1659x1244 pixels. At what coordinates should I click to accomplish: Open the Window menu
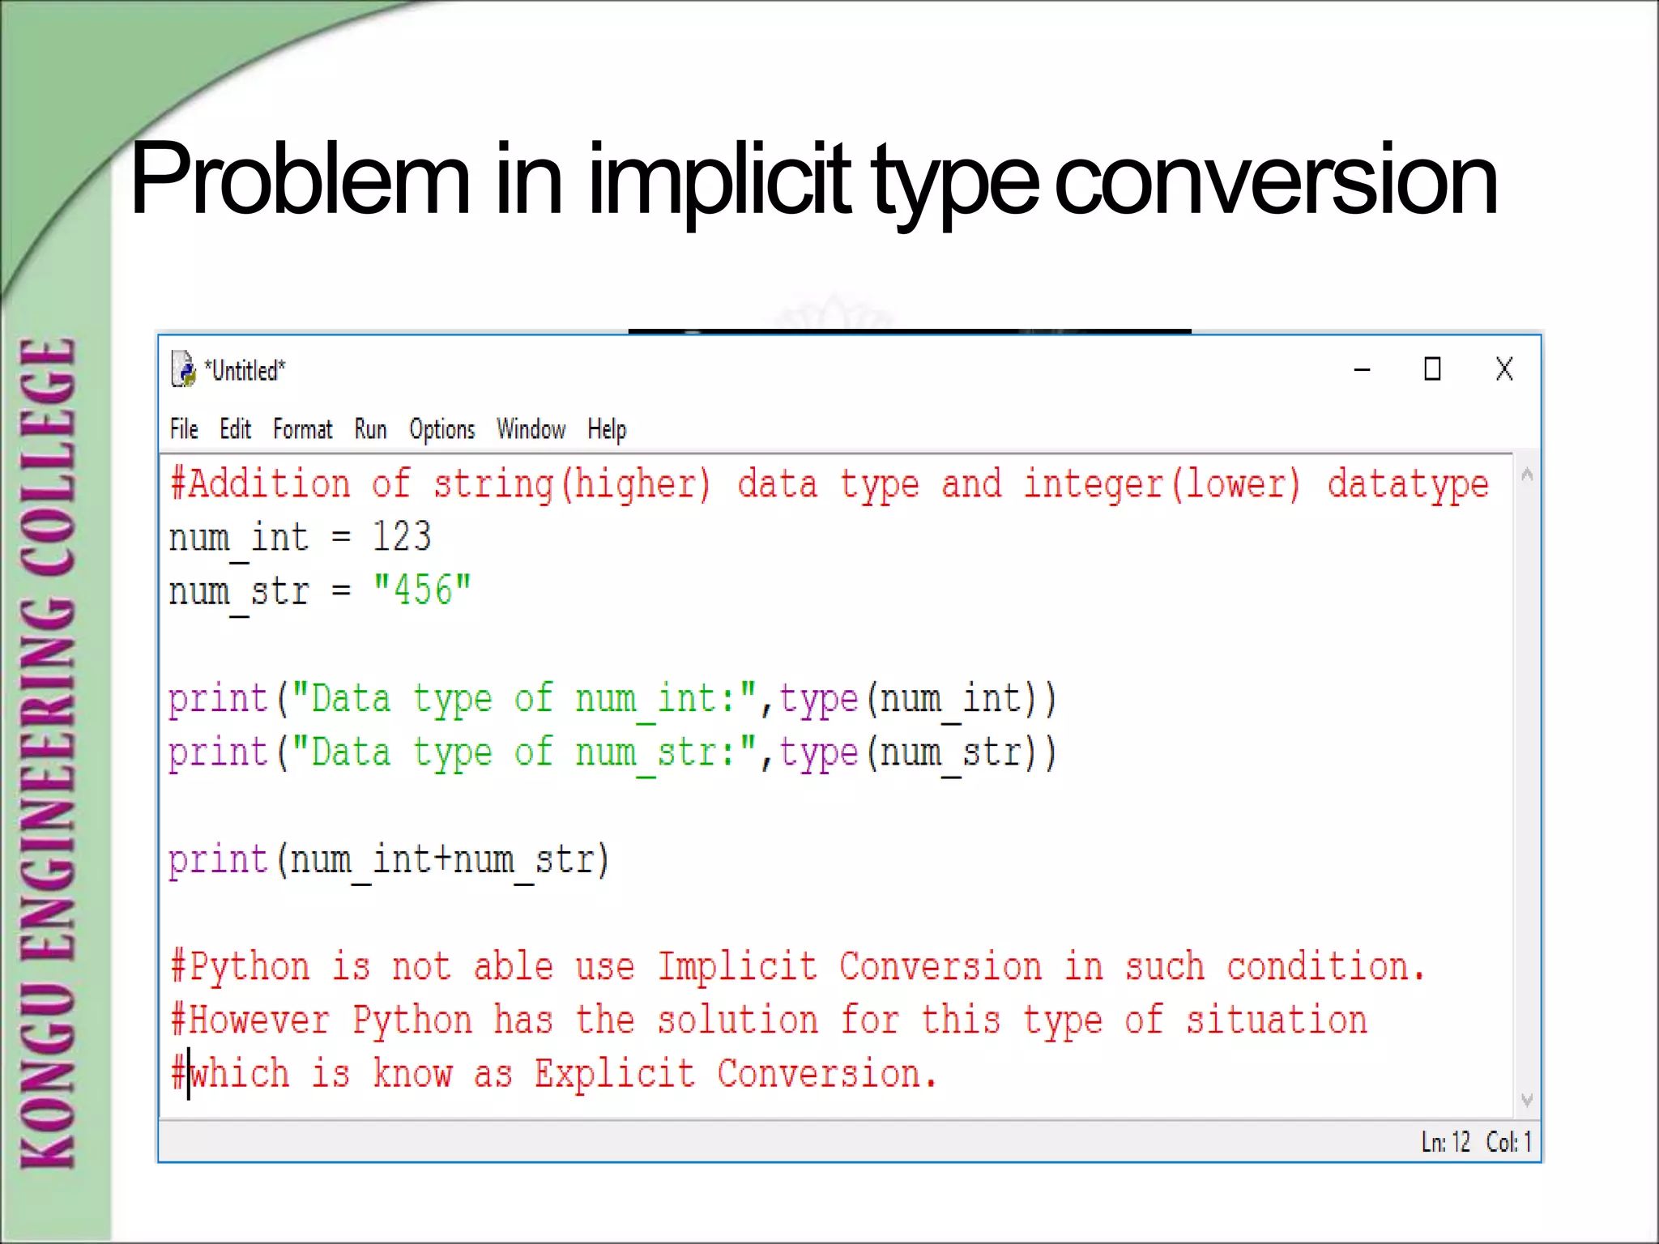pos(531,429)
